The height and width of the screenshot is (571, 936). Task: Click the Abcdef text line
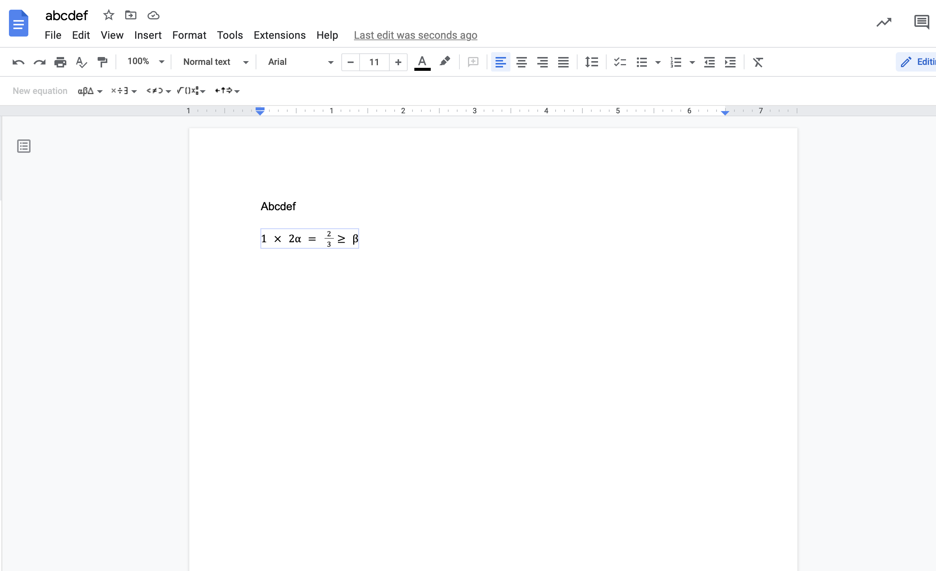tap(278, 206)
